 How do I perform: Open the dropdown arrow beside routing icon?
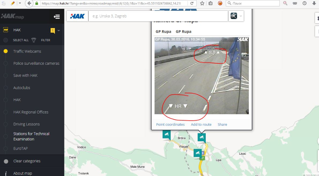(x=241, y=16)
